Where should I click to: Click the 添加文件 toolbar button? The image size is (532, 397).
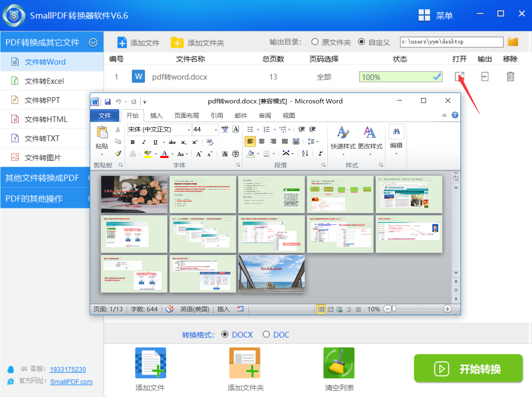click(138, 43)
